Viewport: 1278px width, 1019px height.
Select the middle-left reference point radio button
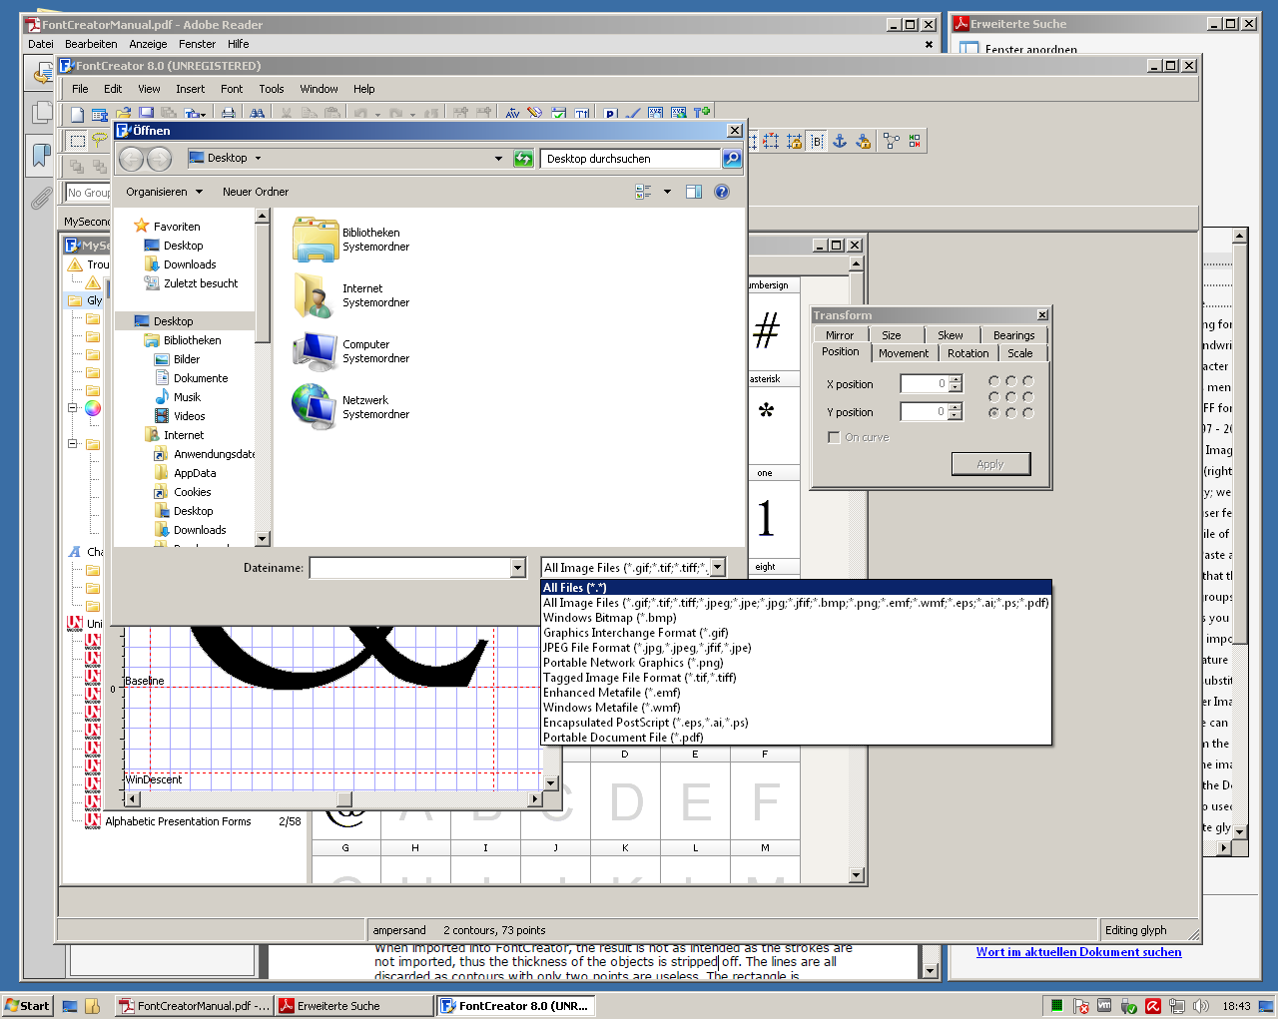point(993,397)
